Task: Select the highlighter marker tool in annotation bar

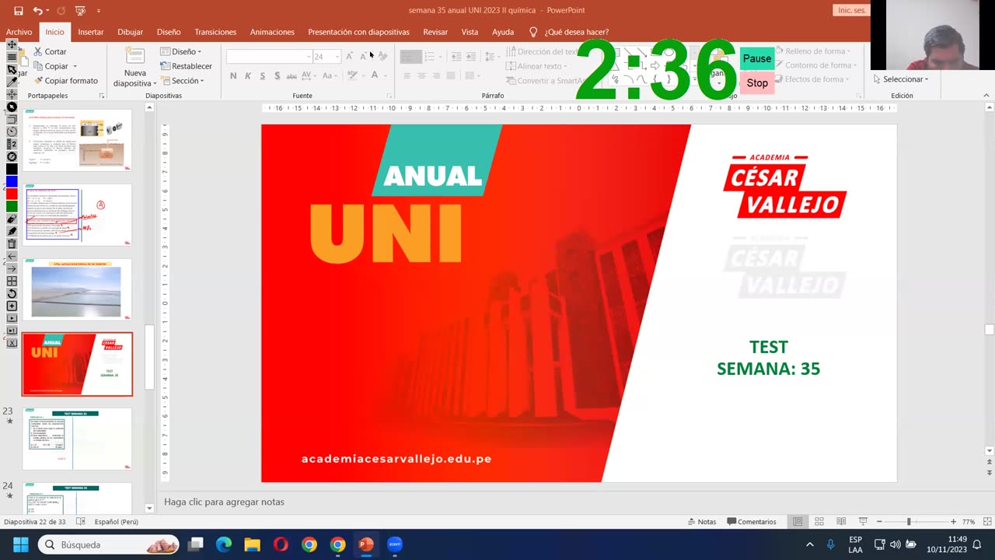Action: (x=12, y=232)
